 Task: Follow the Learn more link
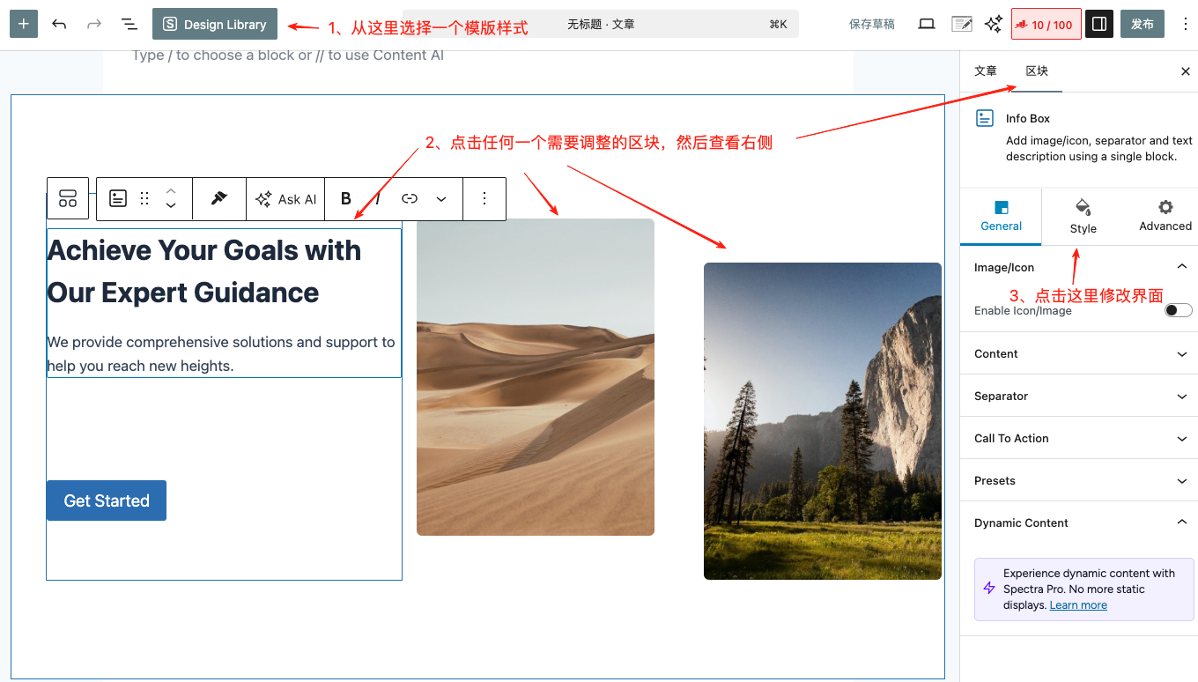(1078, 605)
